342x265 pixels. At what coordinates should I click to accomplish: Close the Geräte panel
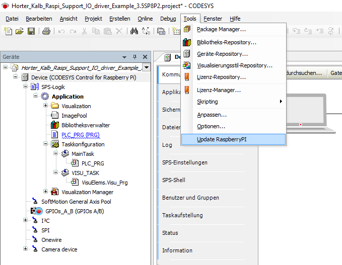(x=145, y=57)
